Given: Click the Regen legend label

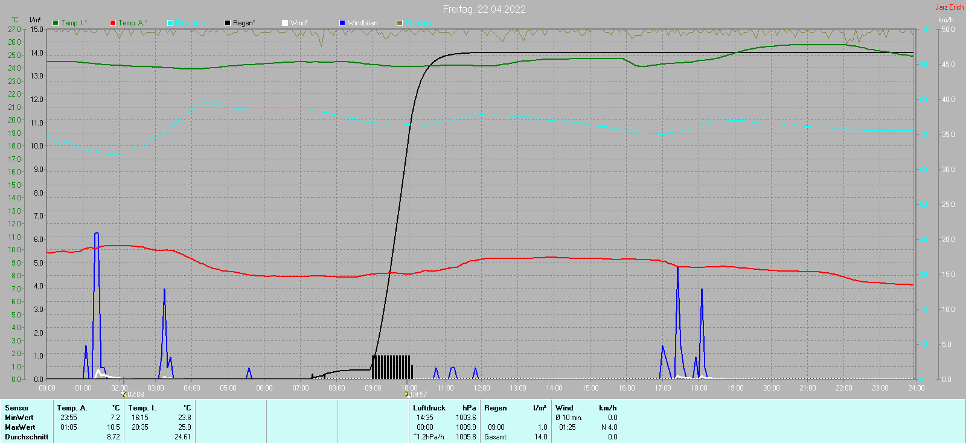Looking at the screenshot, I should pos(244,23).
